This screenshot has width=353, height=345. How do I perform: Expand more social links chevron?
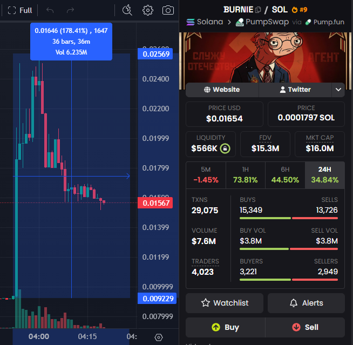click(338, 90)
